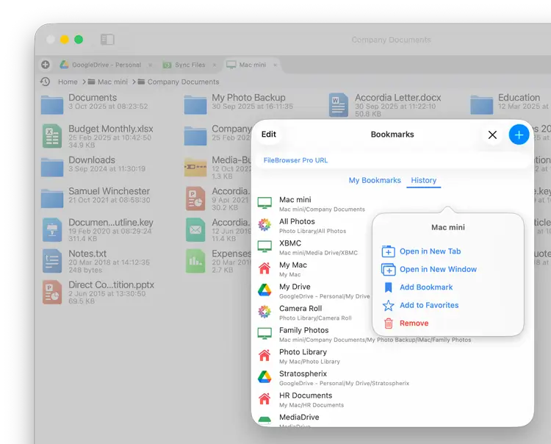Screen dimensions: 551x444
Task: Click the blue plus add bookmark button
Action: (x=519, y=135)
